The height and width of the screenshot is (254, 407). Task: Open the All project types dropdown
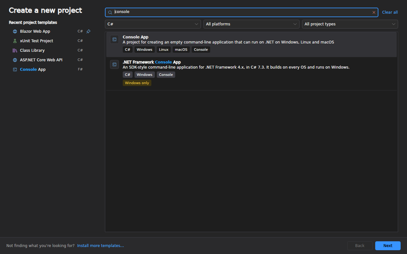(350, 24)
